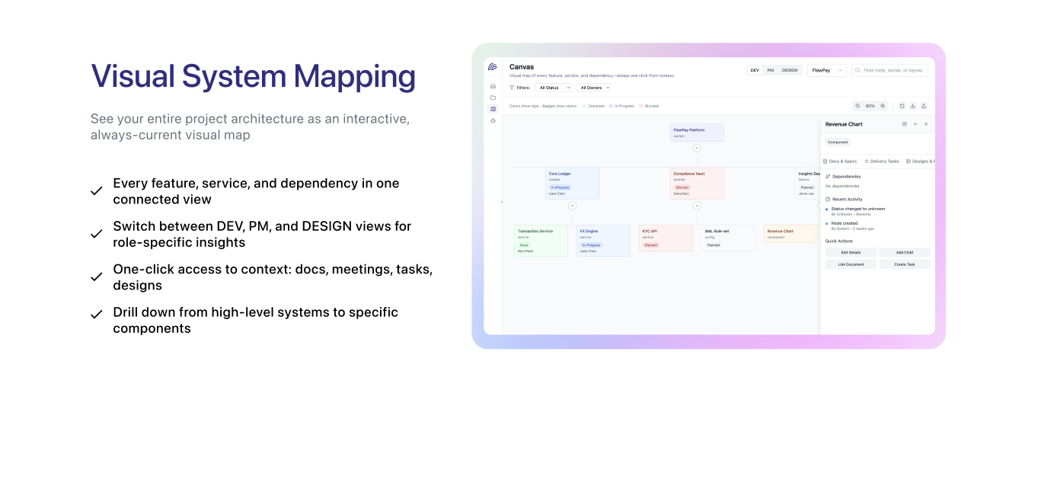Viewport: 1054px width, 486px height.
Task: Click the Complete legend color dot
Action: 584,106
